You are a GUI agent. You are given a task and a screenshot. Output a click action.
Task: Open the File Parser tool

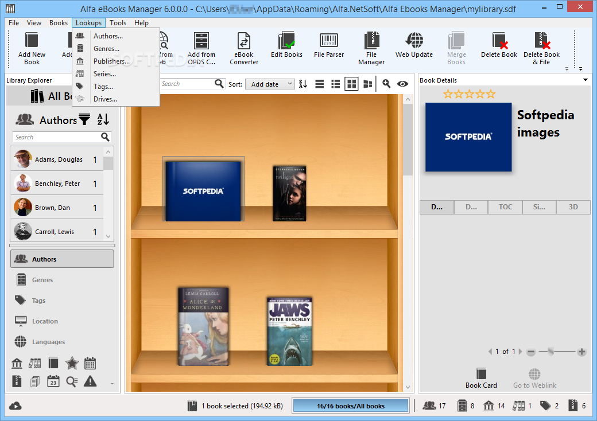pos(328,45)
